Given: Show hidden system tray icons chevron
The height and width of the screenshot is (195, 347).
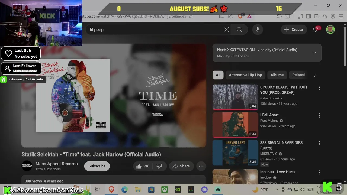Looking at the screenshot, I should 276,190.
